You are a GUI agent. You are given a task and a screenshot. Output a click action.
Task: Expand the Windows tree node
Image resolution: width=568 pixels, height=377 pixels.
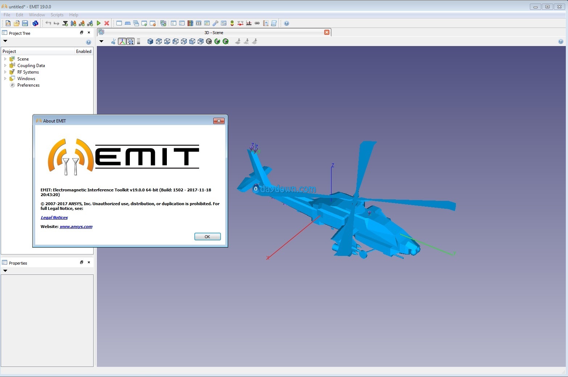click(x=5, y=78)
